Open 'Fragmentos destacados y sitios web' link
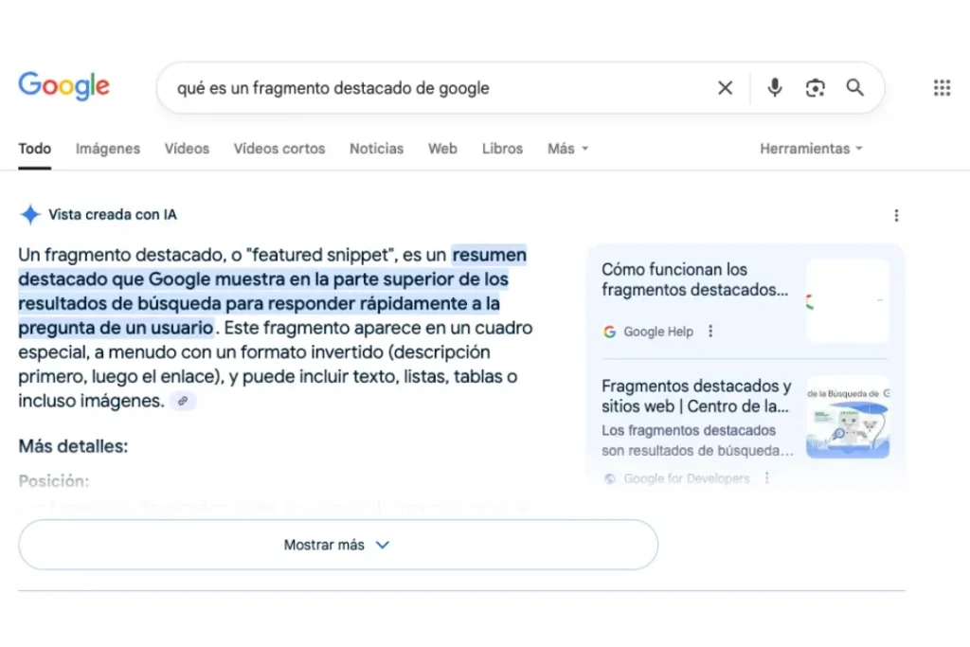 click(696, 396)
